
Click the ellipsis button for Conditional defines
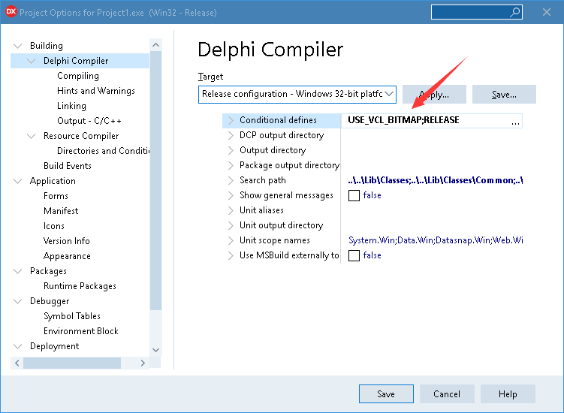[515, 121]
